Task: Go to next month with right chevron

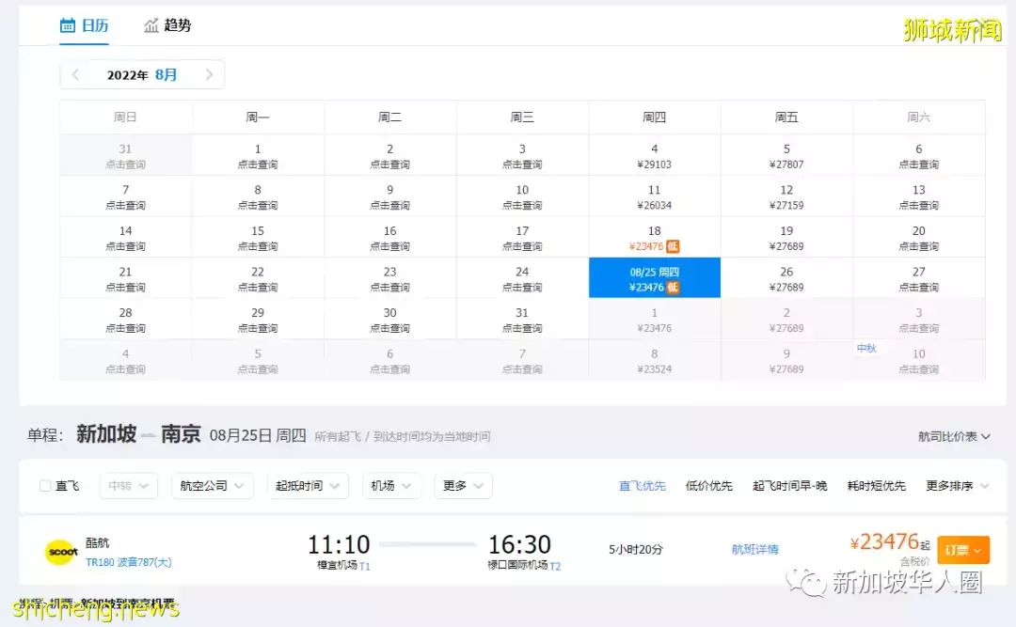Action: pos(209,74)
